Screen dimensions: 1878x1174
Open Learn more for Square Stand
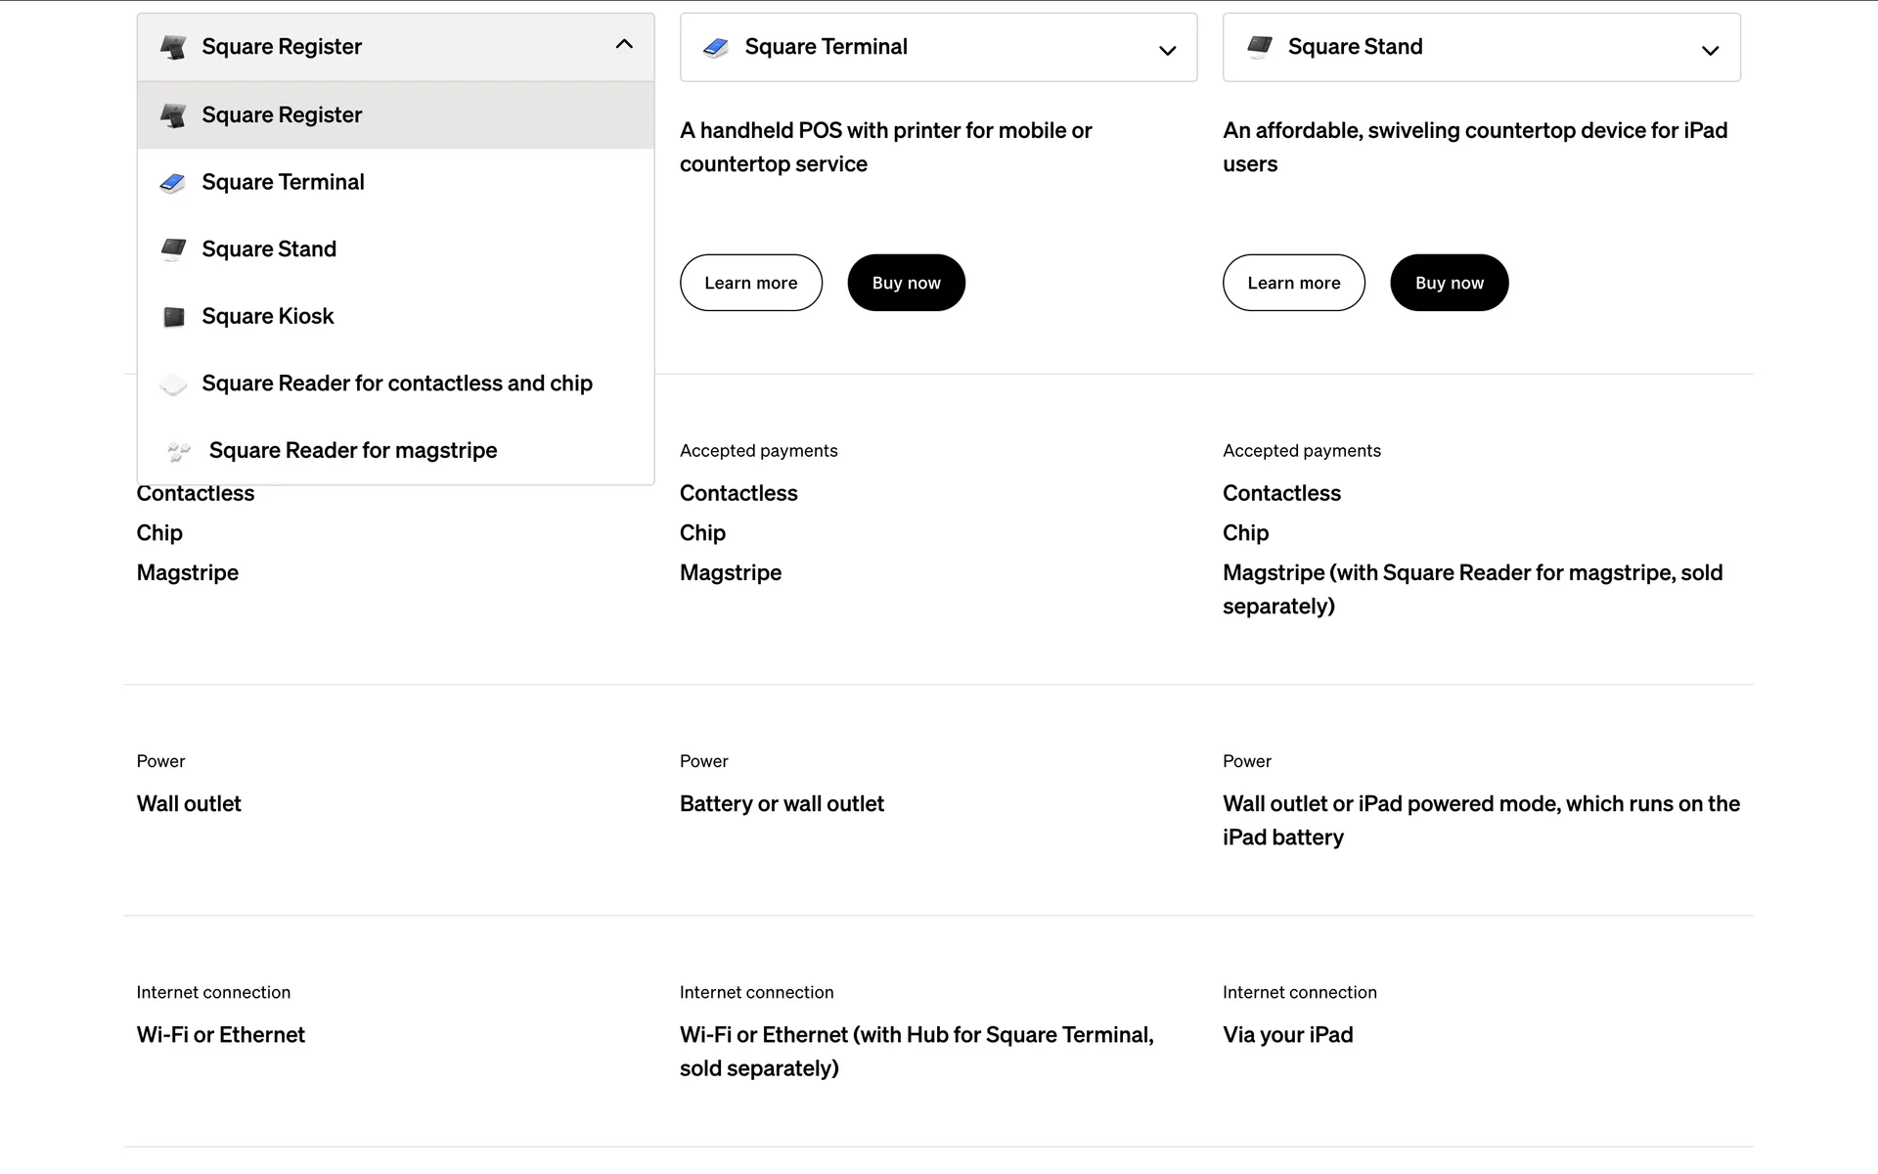(1293, 283)
